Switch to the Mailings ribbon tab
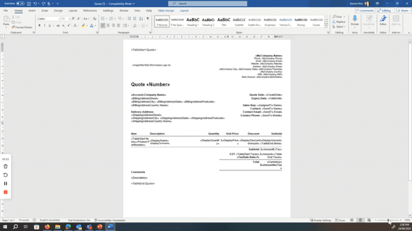Image resolution: width=412 pixels, height=231 pixels. [x=108, y=10]
